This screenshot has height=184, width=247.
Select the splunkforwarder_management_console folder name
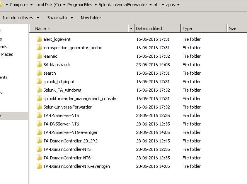[x=80, y=99]
